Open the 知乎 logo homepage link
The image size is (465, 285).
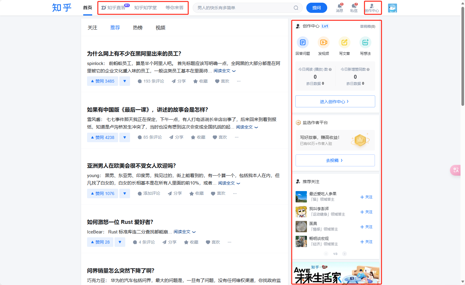(x=62, y=7)
